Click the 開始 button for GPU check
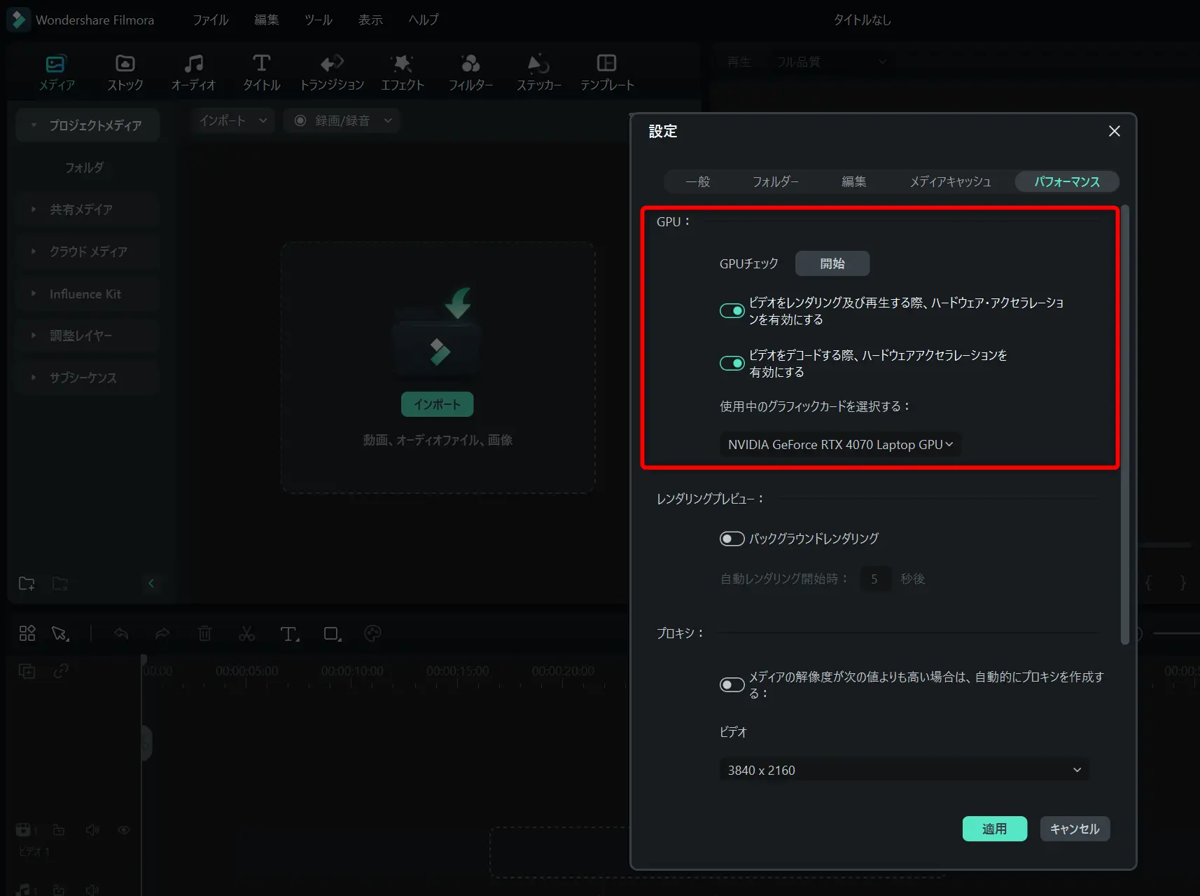Image resolution: width=1200 pixels, height=896 pixels. (x=832, y=263)
